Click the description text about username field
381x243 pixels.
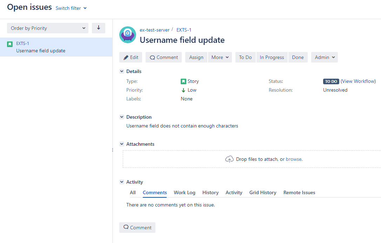[182, 126]
